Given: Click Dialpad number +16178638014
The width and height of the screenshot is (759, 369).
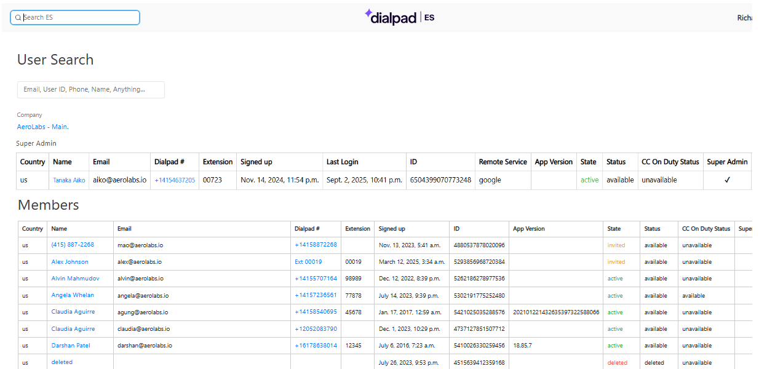Looking at the screenshot, I should tap(316, 346).
